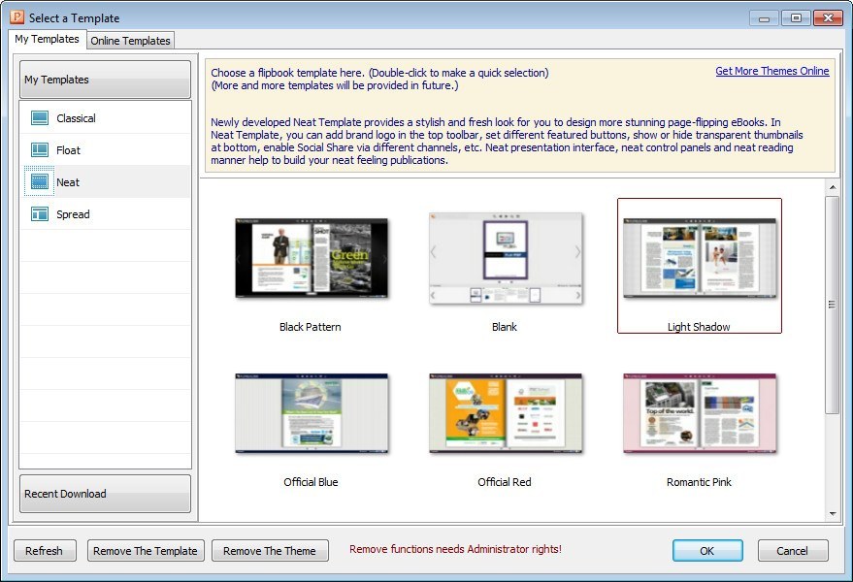Click the Remove The Template button
This screenshot has height=582, width=853.
[x=145, y=550]
